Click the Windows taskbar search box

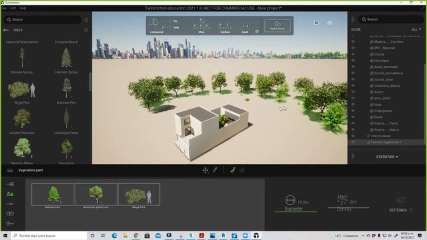[49, 235]
